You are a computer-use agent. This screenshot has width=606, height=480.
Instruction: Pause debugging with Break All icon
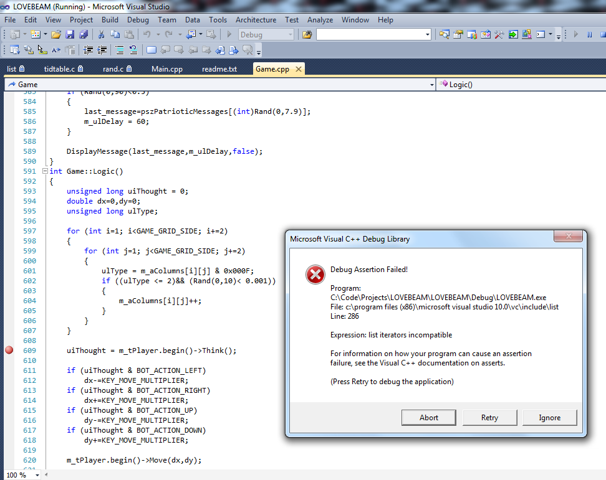(589, 35)
